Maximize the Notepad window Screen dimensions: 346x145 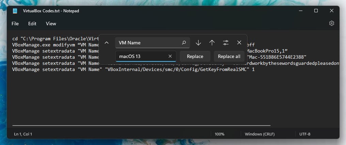(x=316, y=11)
